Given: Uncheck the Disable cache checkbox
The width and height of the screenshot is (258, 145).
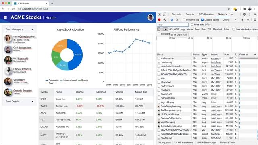Looking at the screenshot, I should pos(202,20).
